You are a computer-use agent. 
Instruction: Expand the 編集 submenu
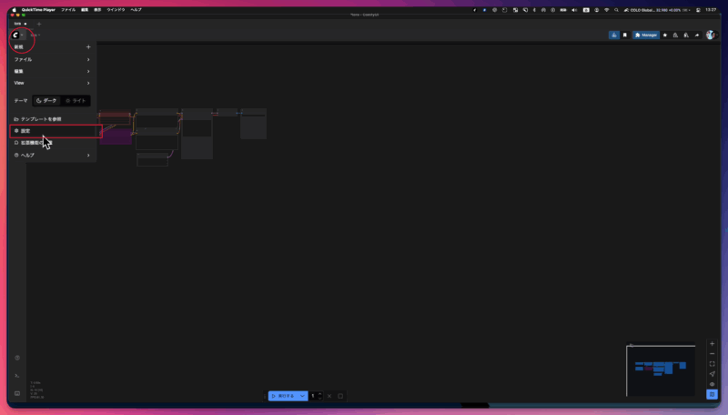coord(52,71)
